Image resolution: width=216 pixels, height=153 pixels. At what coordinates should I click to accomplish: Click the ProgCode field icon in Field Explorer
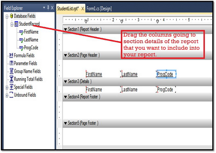pos(21,48)
